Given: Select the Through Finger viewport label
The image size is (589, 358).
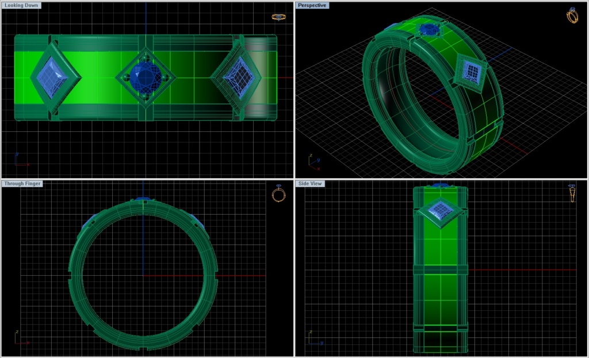Looking at the screenshot, I should pos(22,184).
